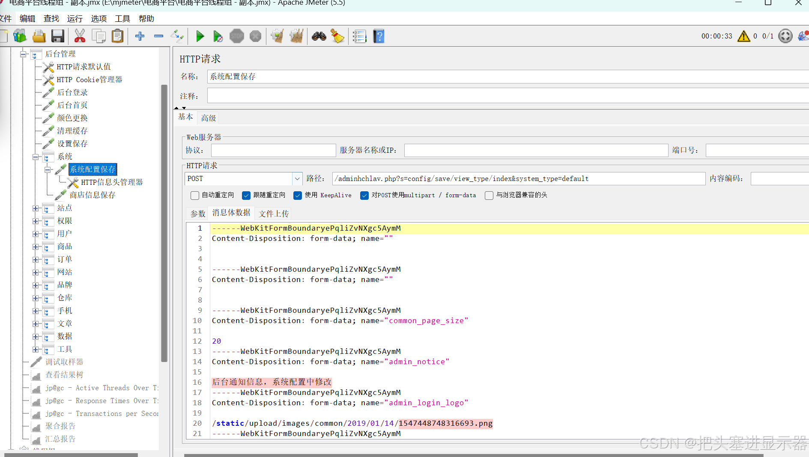The image size is (809, 457).
Task: Uncheck the 使用 KeepAlive checkbox
Action: point(298,196)
